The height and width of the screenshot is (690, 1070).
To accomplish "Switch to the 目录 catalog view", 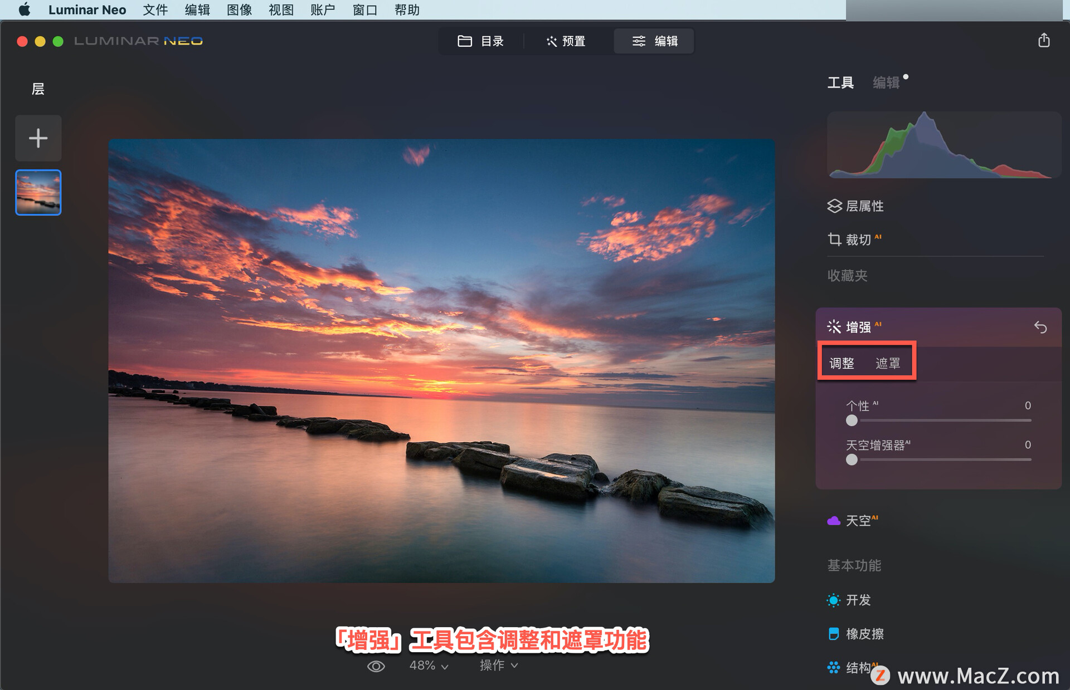I will pyautogui.click(x=480, y=41).
